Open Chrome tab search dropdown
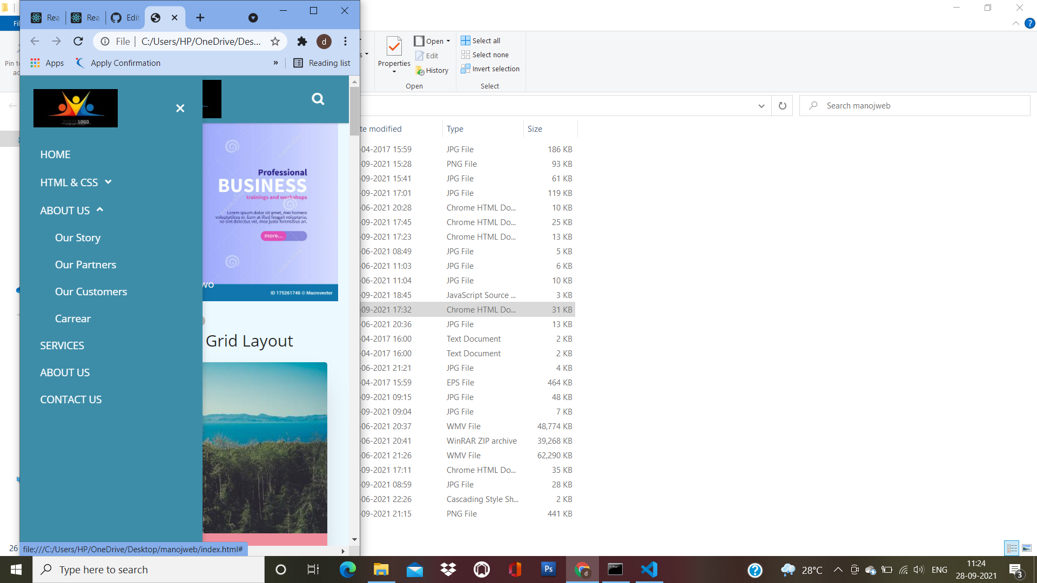This screenshot has width=1037, height=583. coord(253,18)
